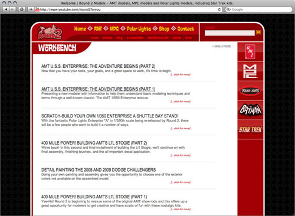Open the Batman sidebar logo
The width and height of the screenshot is (295, 216).
tap(250, 110)
